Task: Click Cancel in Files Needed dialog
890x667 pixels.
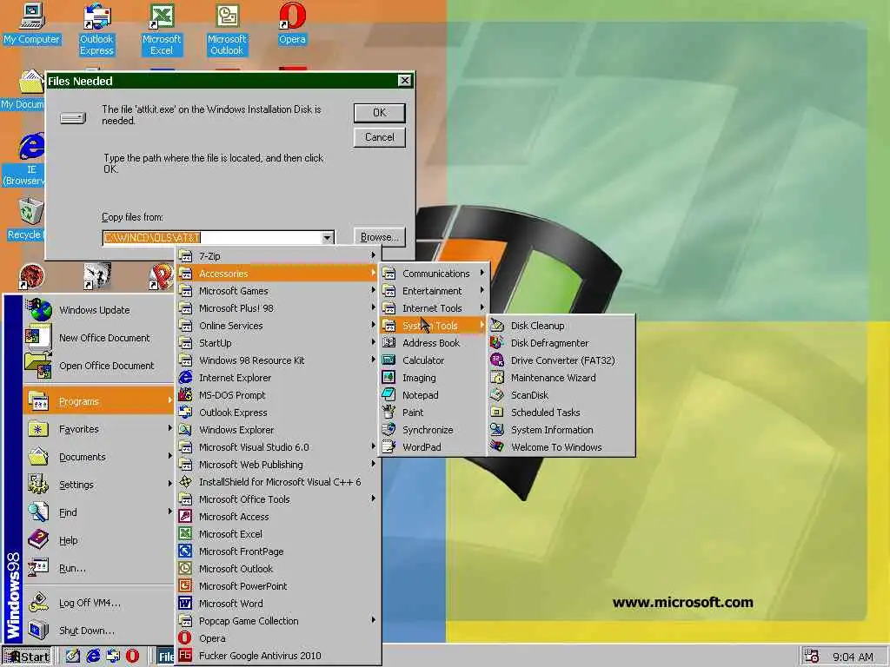Action: pyautogui.click(x=379, y=137)
